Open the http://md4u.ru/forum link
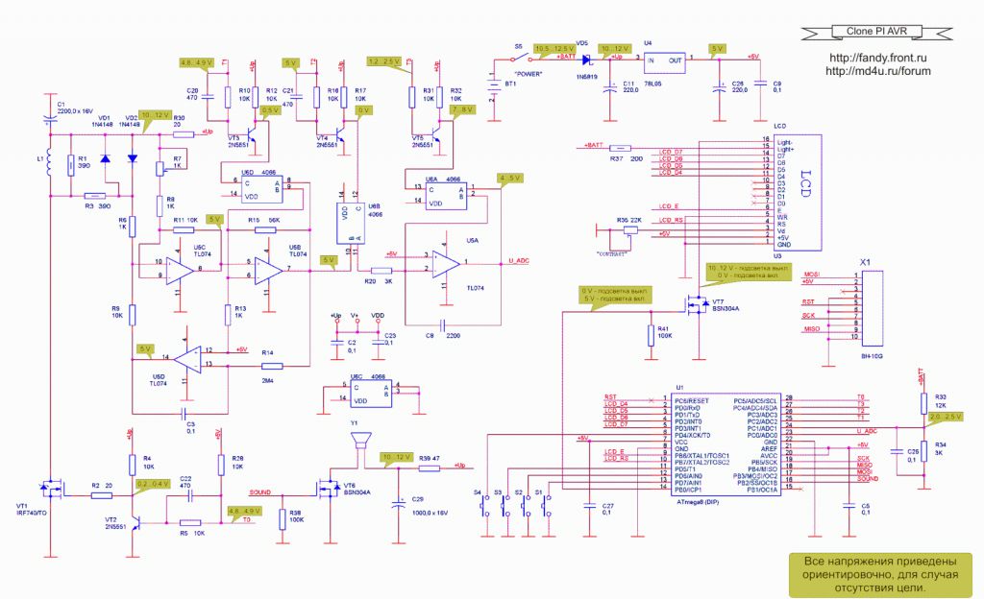 tap(878, 71)
